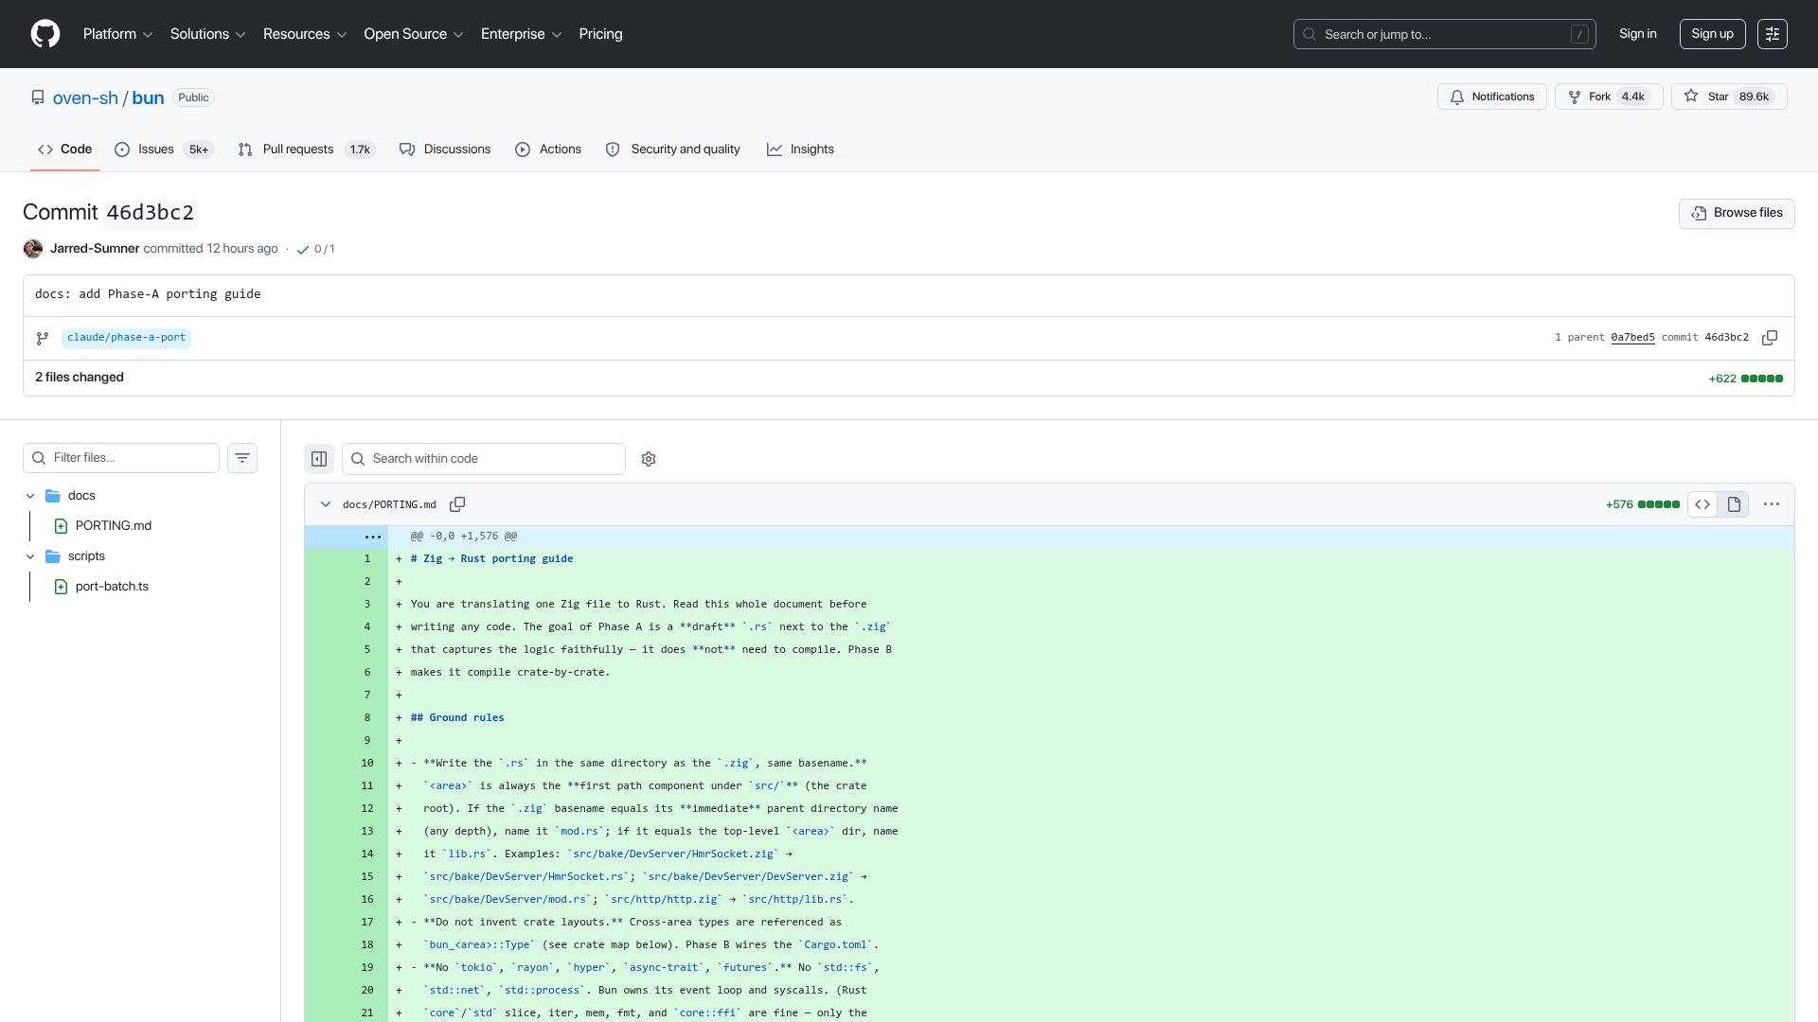View the commit check status 0/1
This screenshot has width=1818, height=1022.
point(315,249)
